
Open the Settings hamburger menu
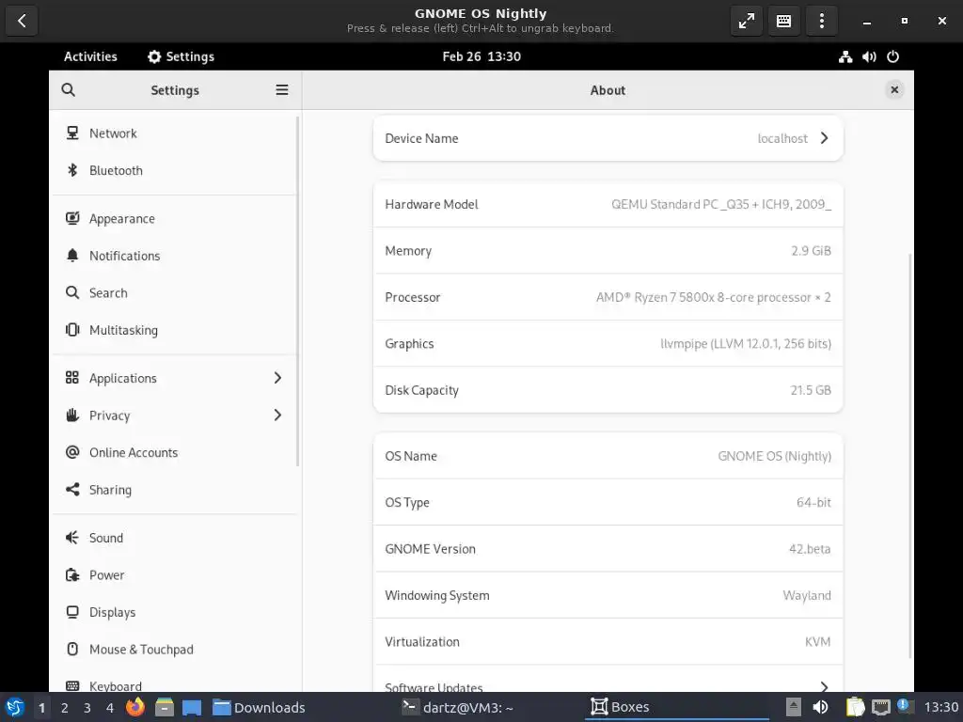pyautogui.click(x=282, y=90)
